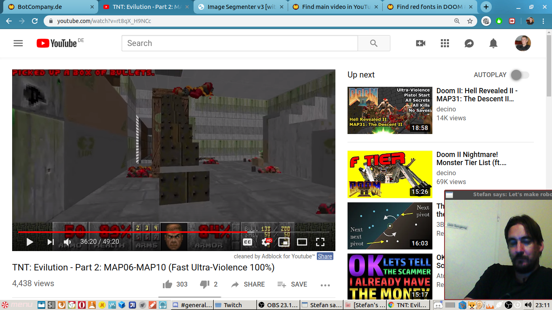Toggle the Autoplay switch
Screen dimensions: 552x310
(x=519, y=75)
